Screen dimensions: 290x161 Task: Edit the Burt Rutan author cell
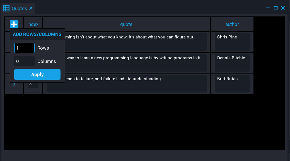[x=232, y=84]
